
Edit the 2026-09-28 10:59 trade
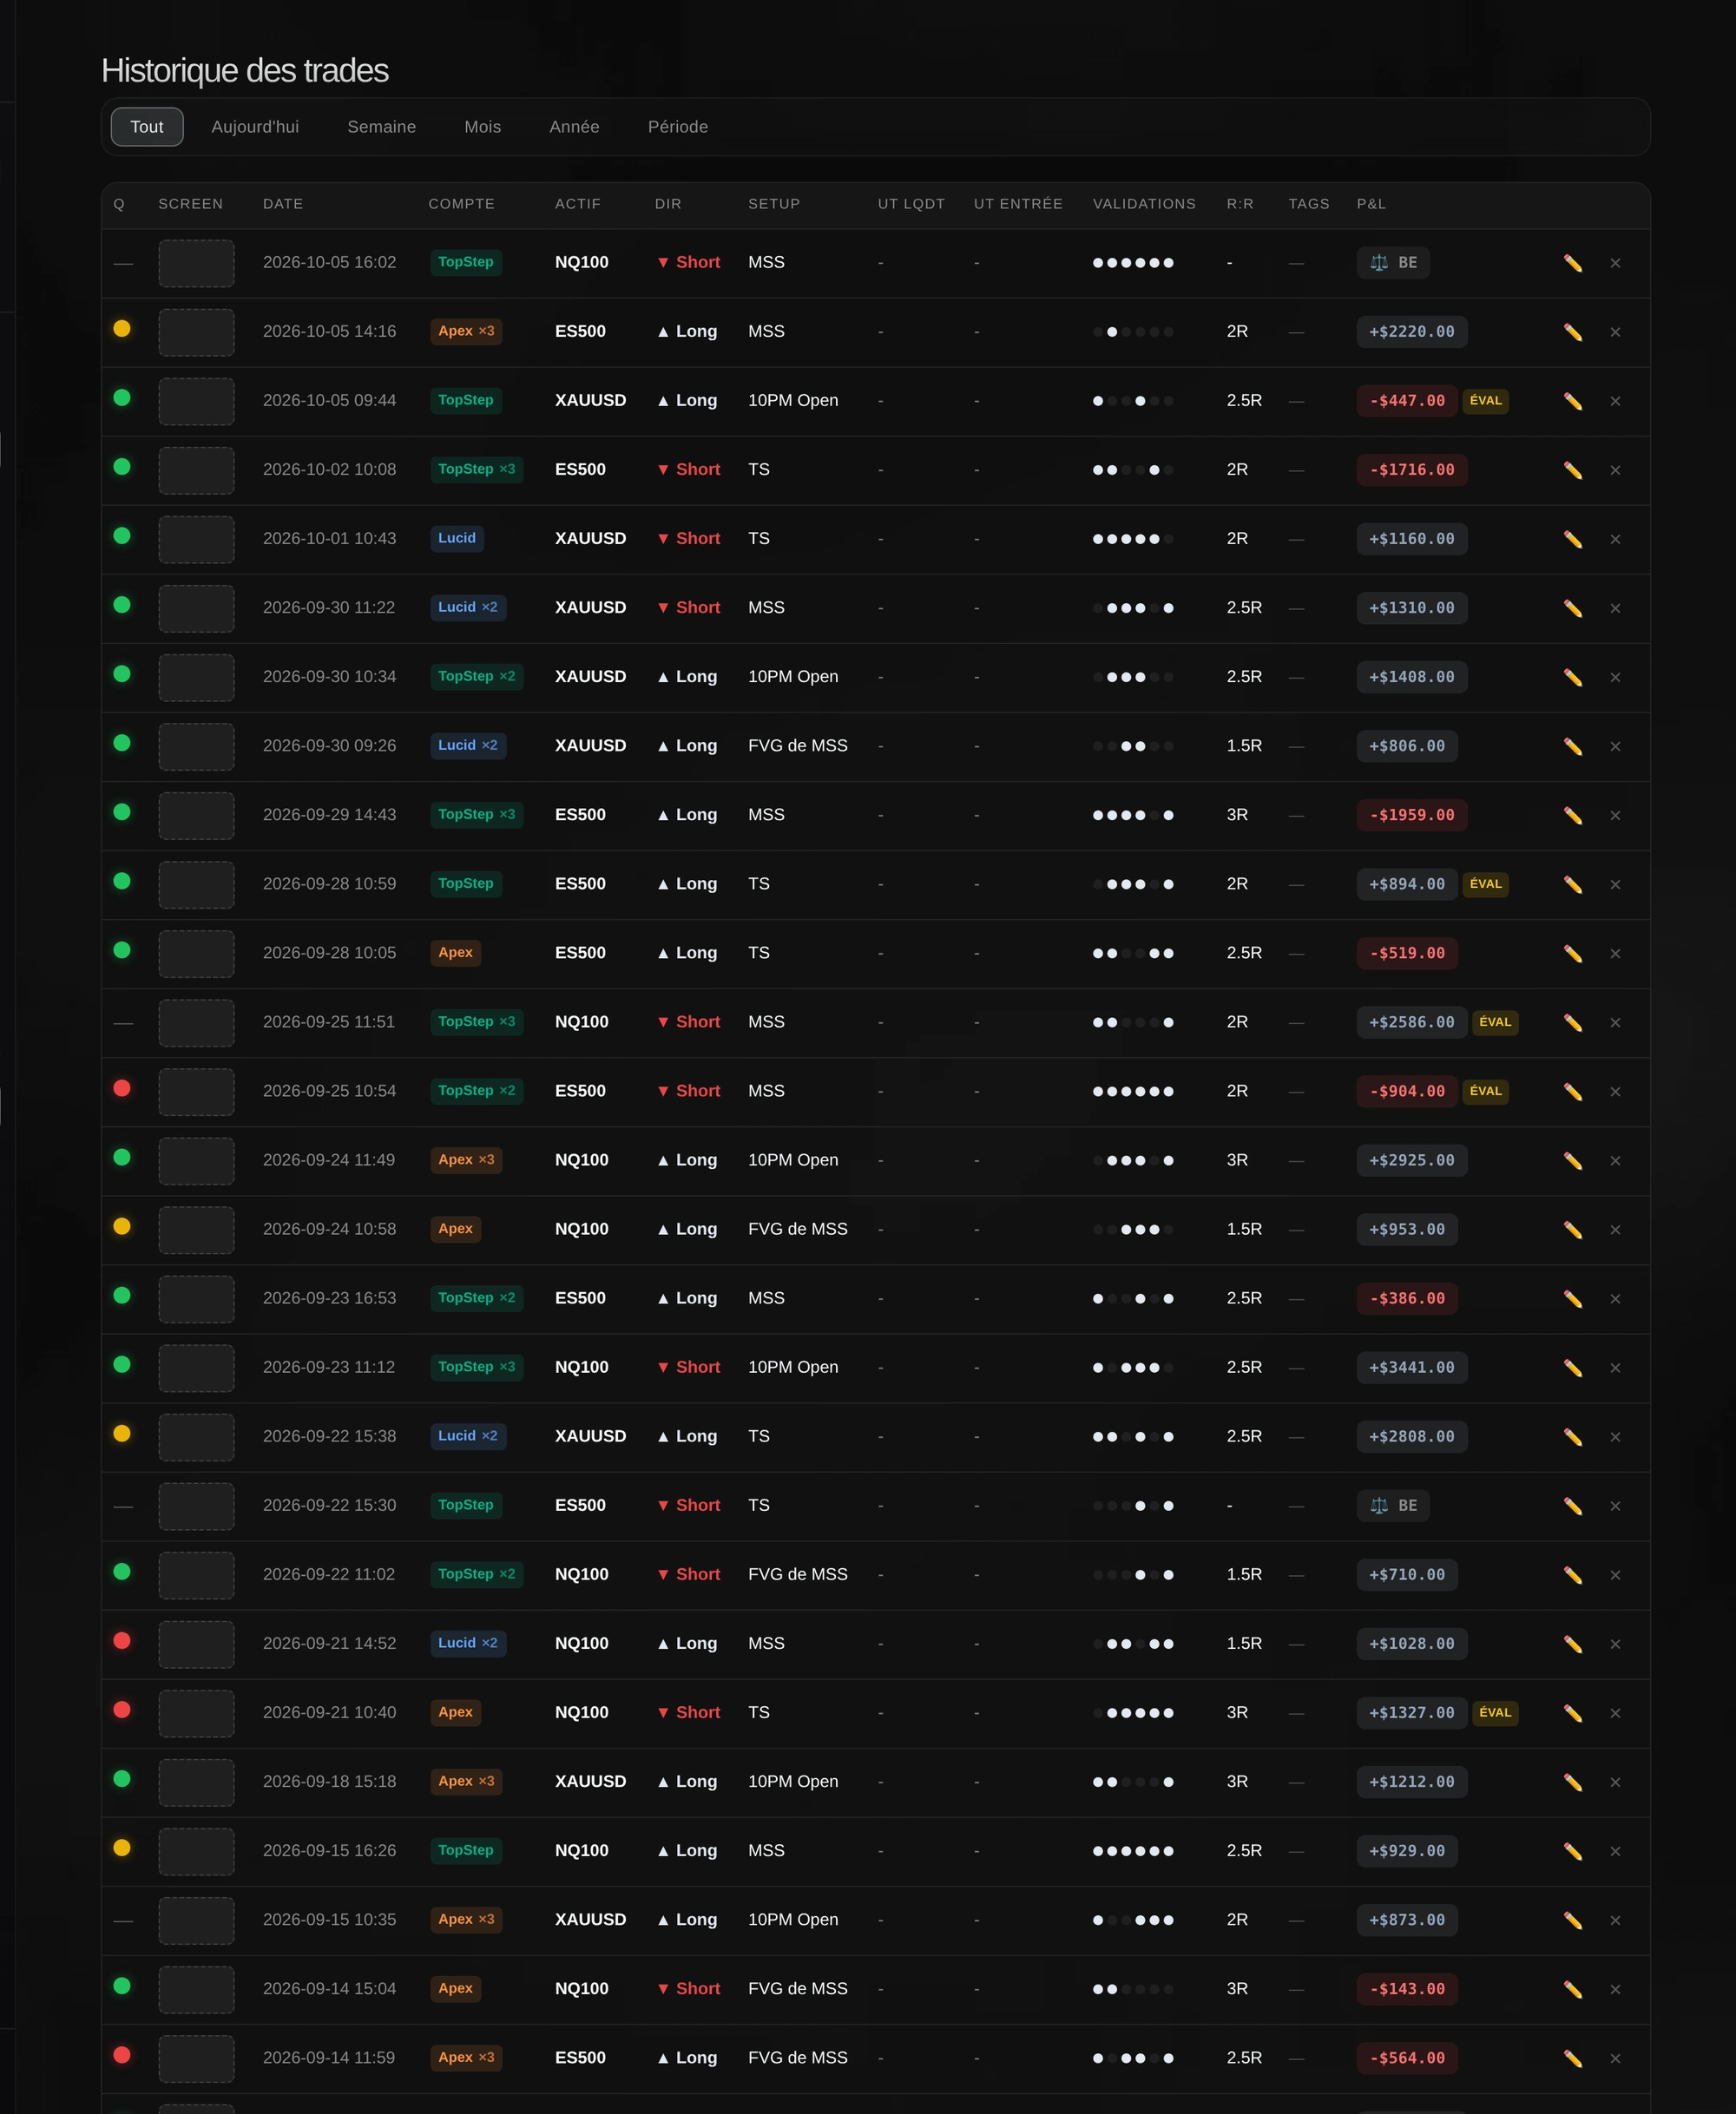click(1572, 883)
